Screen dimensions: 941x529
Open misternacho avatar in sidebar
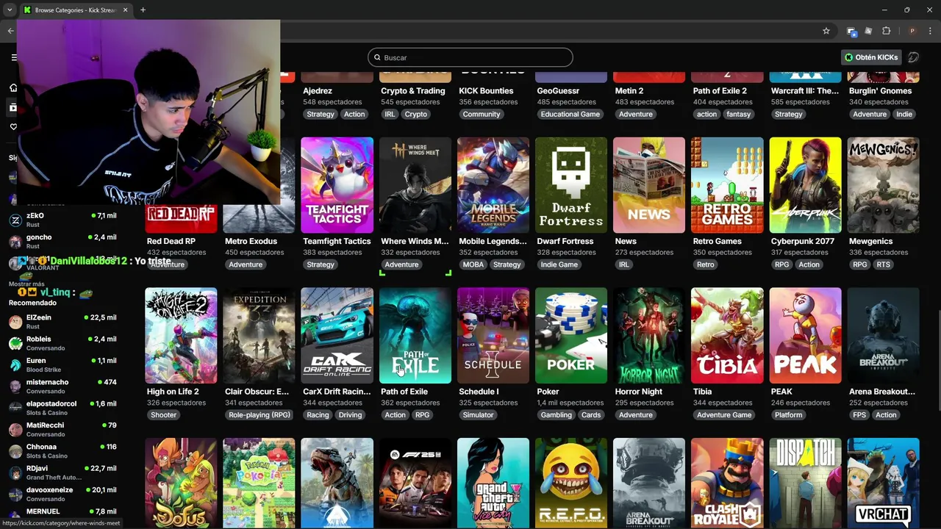click(x=15, y=386)
